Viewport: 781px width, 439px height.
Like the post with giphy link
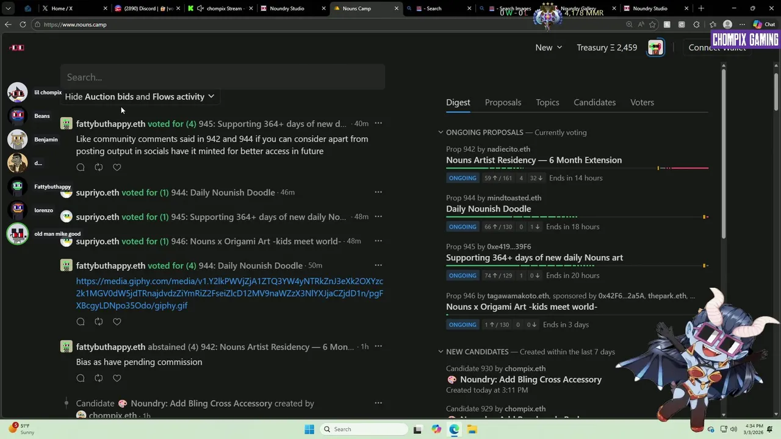(x=117, y=321)
